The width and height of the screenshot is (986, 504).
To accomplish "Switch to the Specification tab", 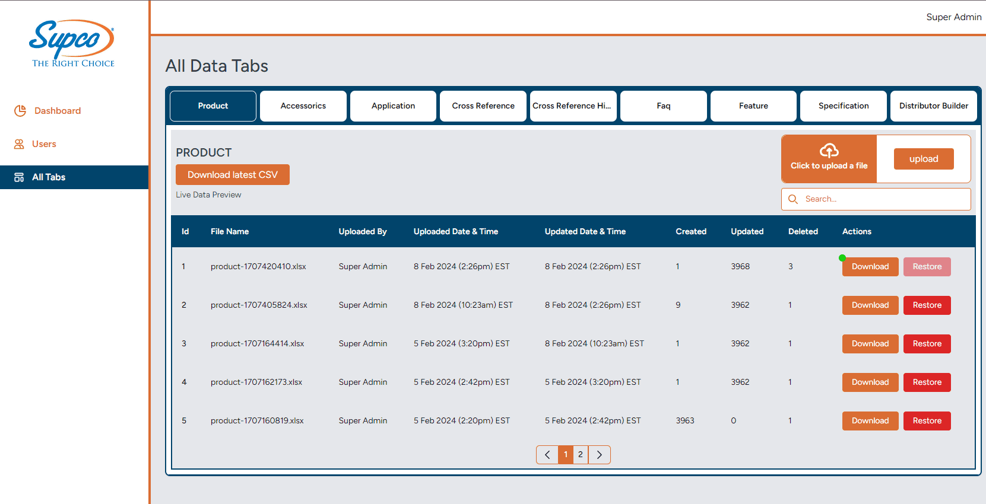I will click(844, 106).
